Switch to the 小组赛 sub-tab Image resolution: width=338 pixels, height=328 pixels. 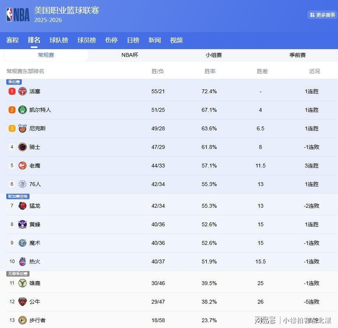[x=213, y=55]
